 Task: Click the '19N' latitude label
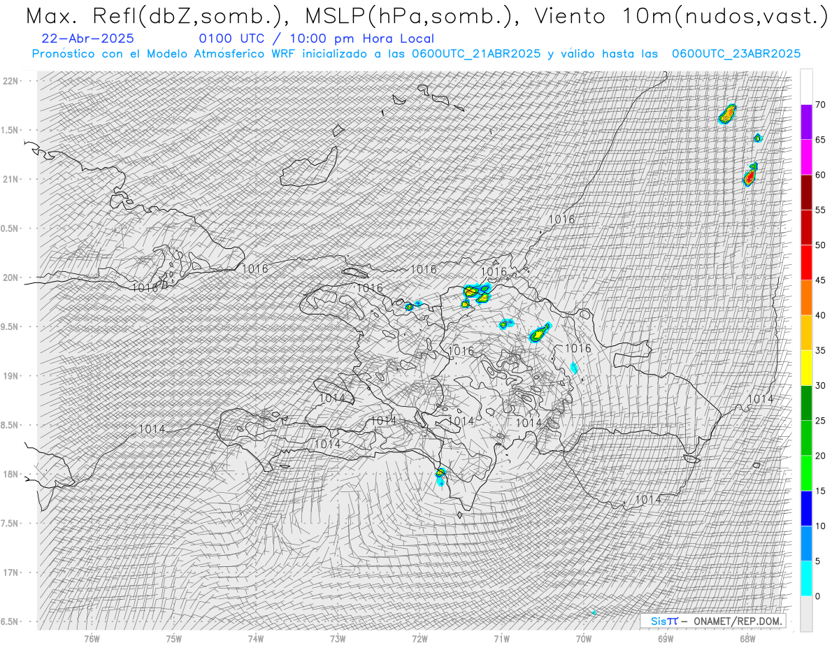[x=11, y=376]
